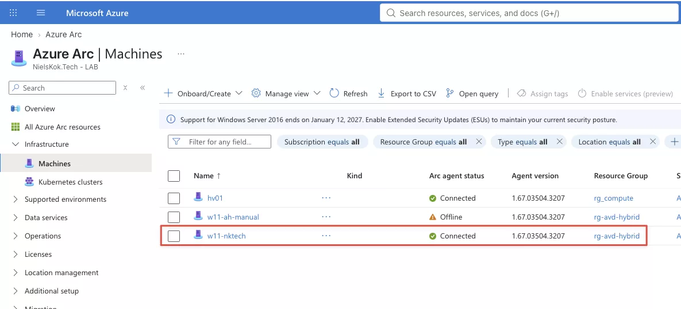The width and height of the screenshot is (681, 309).
Task: Open the Manage view dropdown
Action: [286, 93]
